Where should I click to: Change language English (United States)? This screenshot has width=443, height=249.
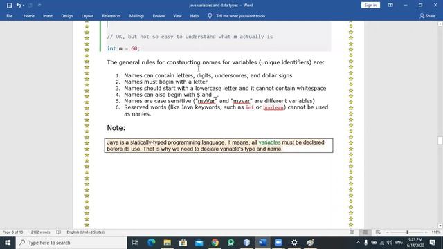tap(86, 232)
